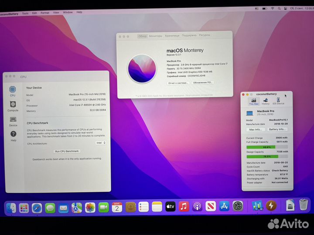Click 'MacBookPro15,1' model value
Viewport: 314px width, 235px height.
click(278, 120)
